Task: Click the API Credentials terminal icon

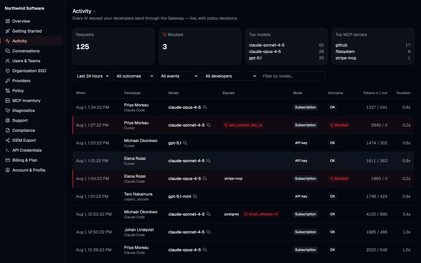Action: pos(8,150)
